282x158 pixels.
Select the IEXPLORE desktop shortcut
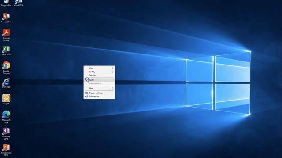[6, 83]
